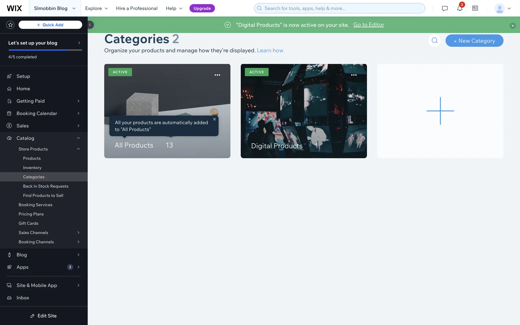
Task: Click the blog setup progress bar
Action: (x=45, y=50)
